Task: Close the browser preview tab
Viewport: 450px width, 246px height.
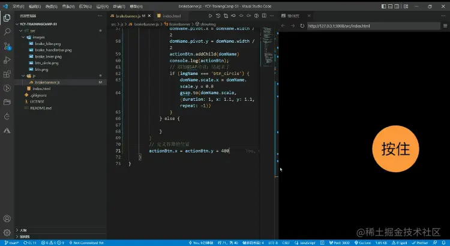Action: coord(309,16)
